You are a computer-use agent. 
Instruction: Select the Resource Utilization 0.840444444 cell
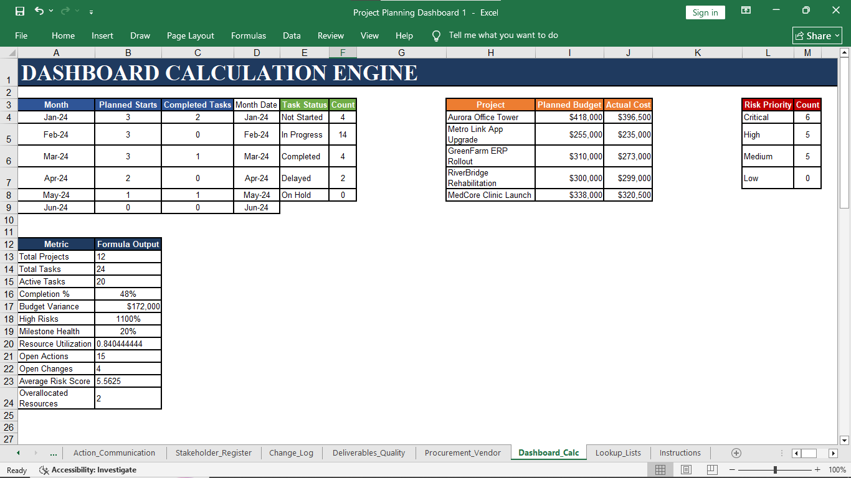[128, 344]
